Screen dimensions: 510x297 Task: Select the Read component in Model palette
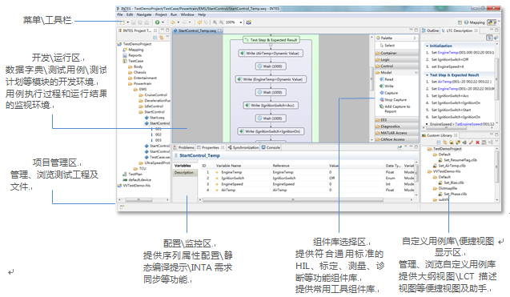click(386, 79)
